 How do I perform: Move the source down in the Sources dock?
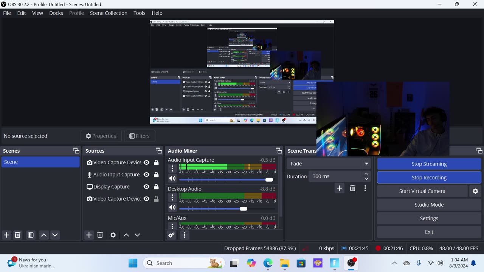pos(137,235)
